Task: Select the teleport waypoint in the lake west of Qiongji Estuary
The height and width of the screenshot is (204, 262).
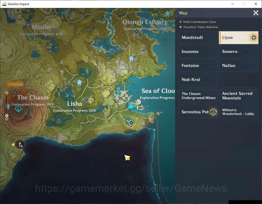Action: (x=112, y=52)
